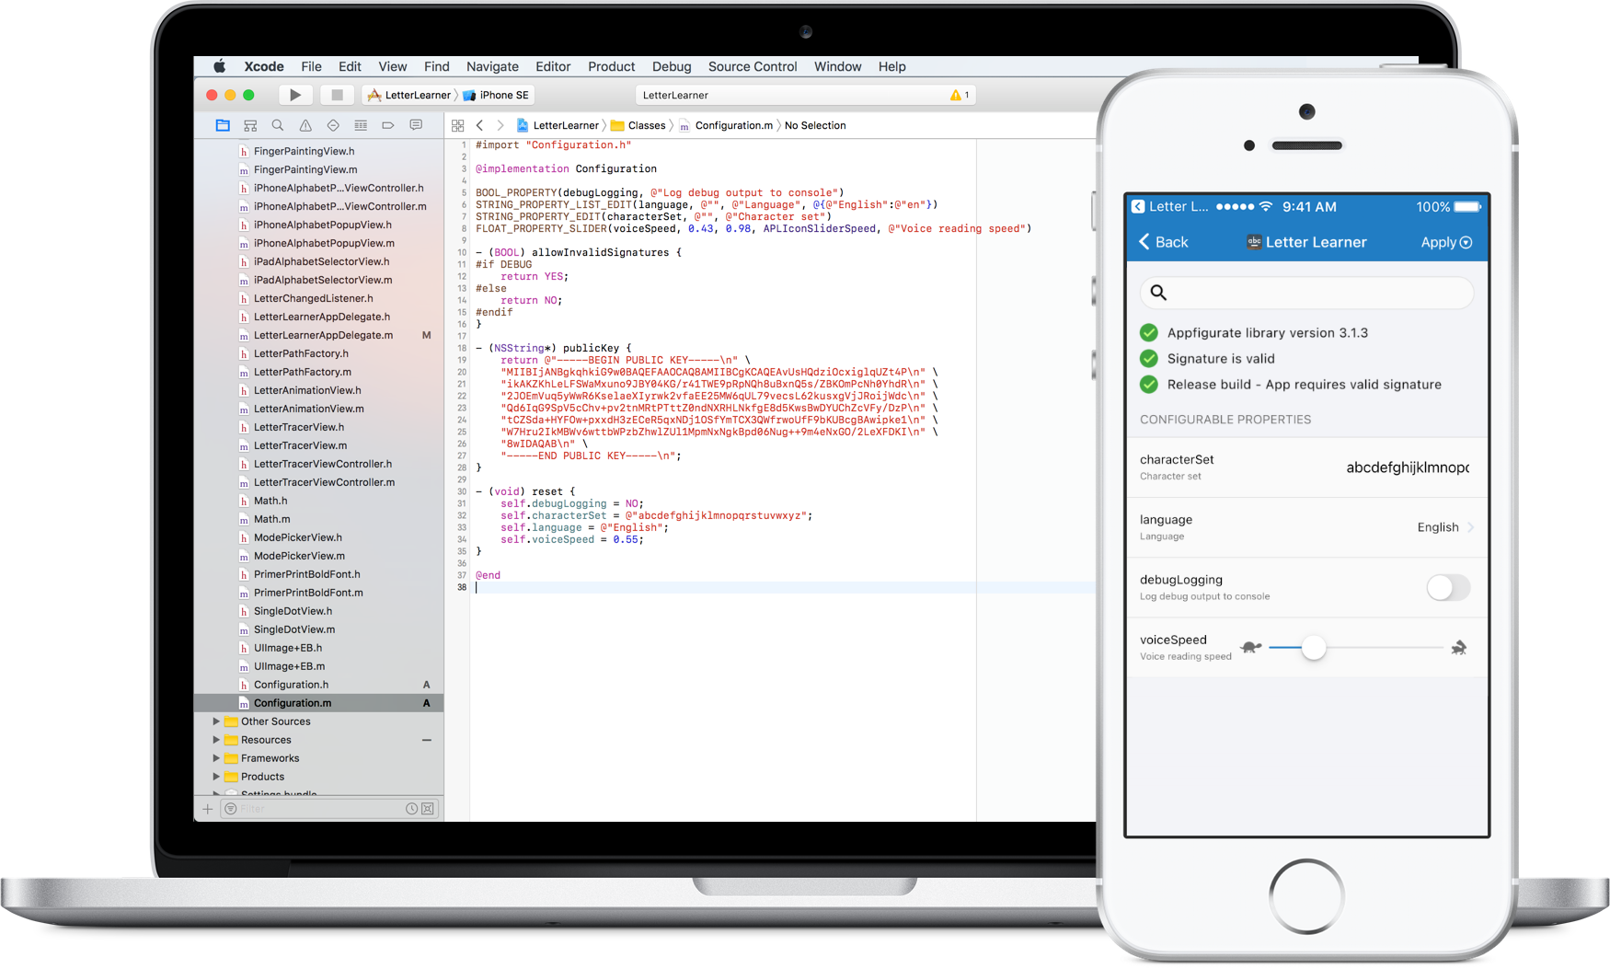Tap the characterSet value field

point(1408,467)
